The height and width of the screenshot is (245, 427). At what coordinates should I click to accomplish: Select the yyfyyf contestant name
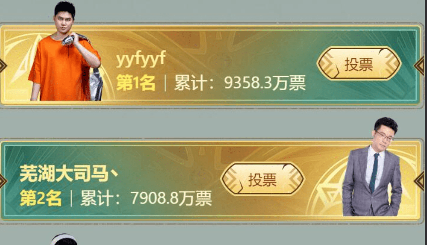click(x=141, y=58)
